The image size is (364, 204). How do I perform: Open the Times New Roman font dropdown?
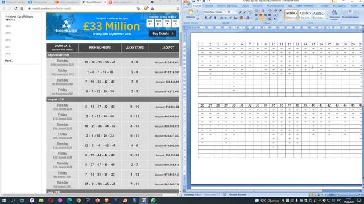(225, 12)
